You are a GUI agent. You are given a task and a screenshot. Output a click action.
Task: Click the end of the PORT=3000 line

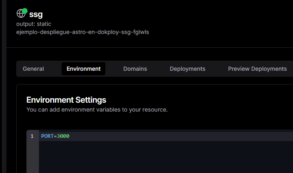click(x=70, y=136)
